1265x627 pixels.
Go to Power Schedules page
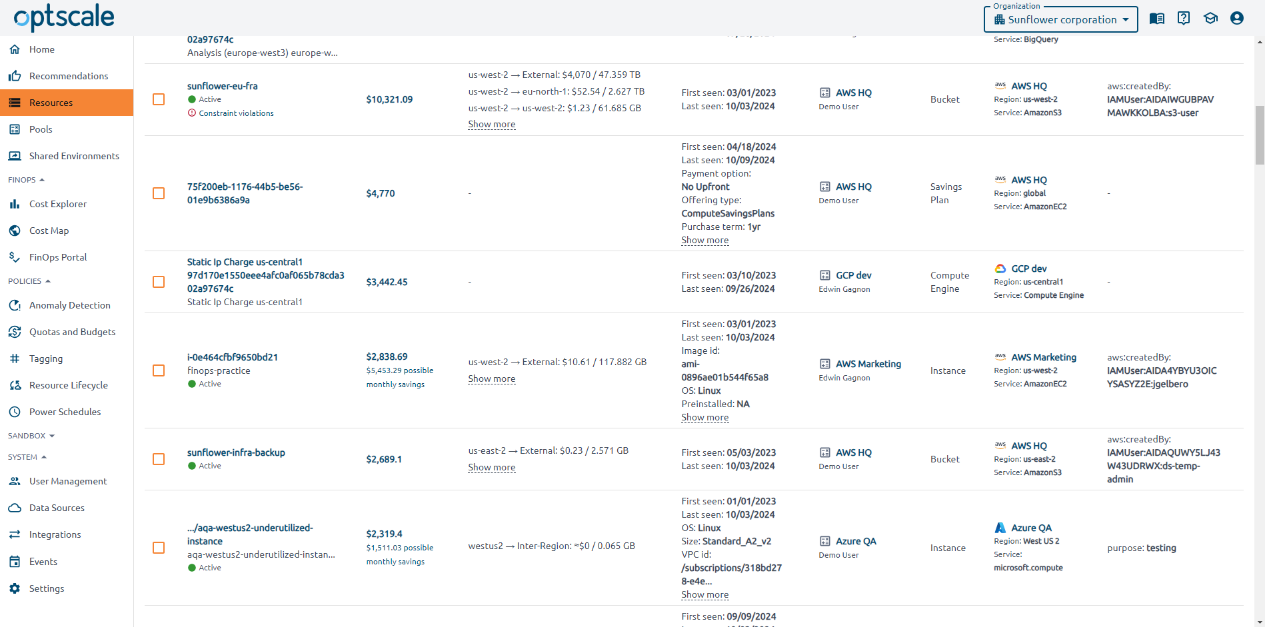[67, 412]
